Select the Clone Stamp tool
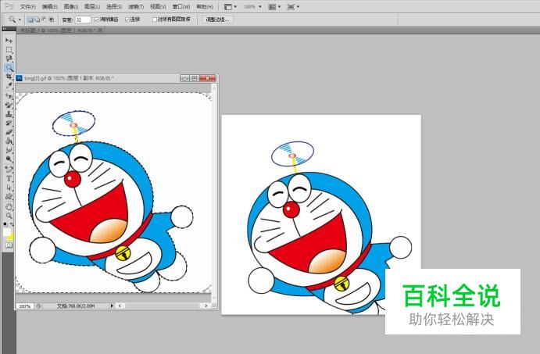The height and width of the screenshot is (354, 540). [9, 114]
